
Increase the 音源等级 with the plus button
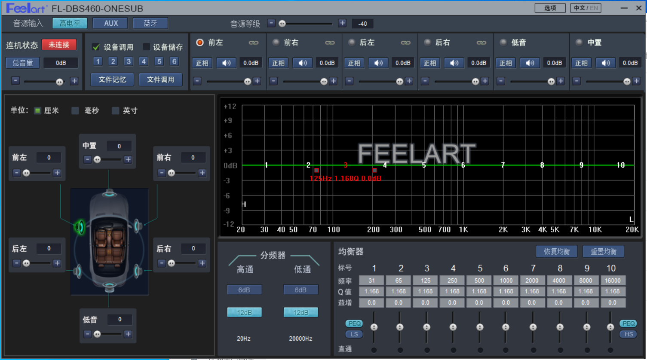342,23
